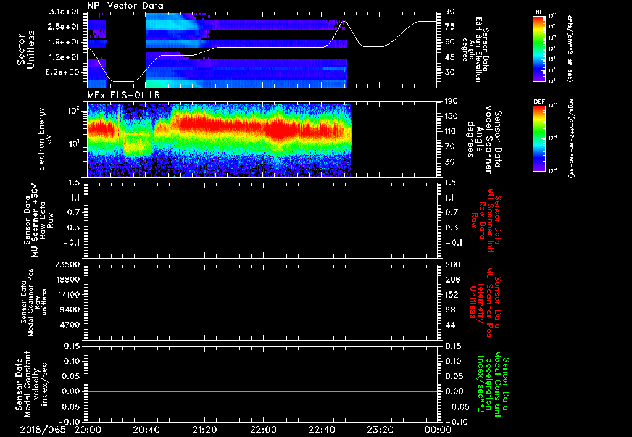Click the red "MU Scanner Int Raw Data" axis title

pyautogui.click(x=487, y=221)
